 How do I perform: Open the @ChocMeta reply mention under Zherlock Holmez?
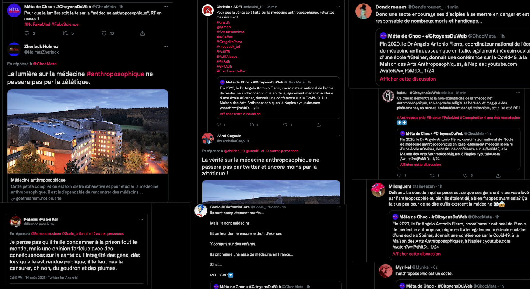coord(45,64)
